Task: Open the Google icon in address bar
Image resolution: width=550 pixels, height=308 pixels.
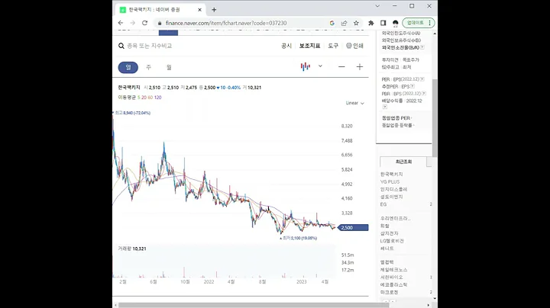Action: (x=332, y=23)
